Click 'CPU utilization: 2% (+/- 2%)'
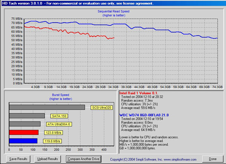226x164 pixels. coord(139,126)
